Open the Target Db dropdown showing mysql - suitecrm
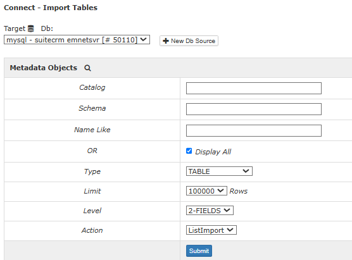 77,40
